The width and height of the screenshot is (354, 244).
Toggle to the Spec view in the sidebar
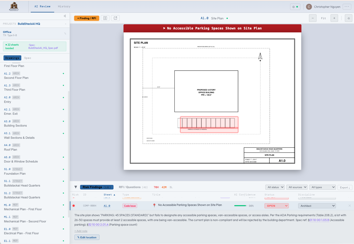click(x=27, y=58)
